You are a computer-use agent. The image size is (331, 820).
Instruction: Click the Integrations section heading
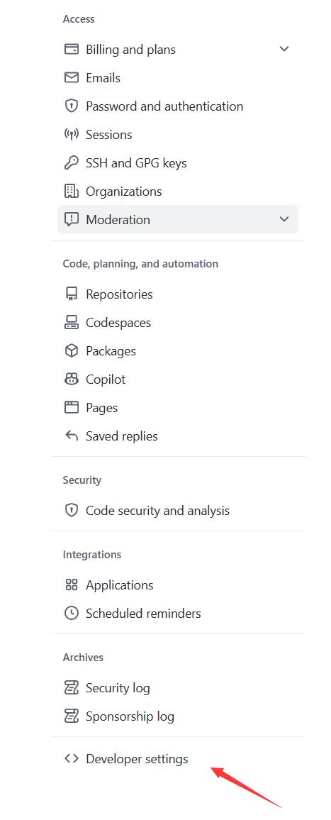(x=92, y=554)
